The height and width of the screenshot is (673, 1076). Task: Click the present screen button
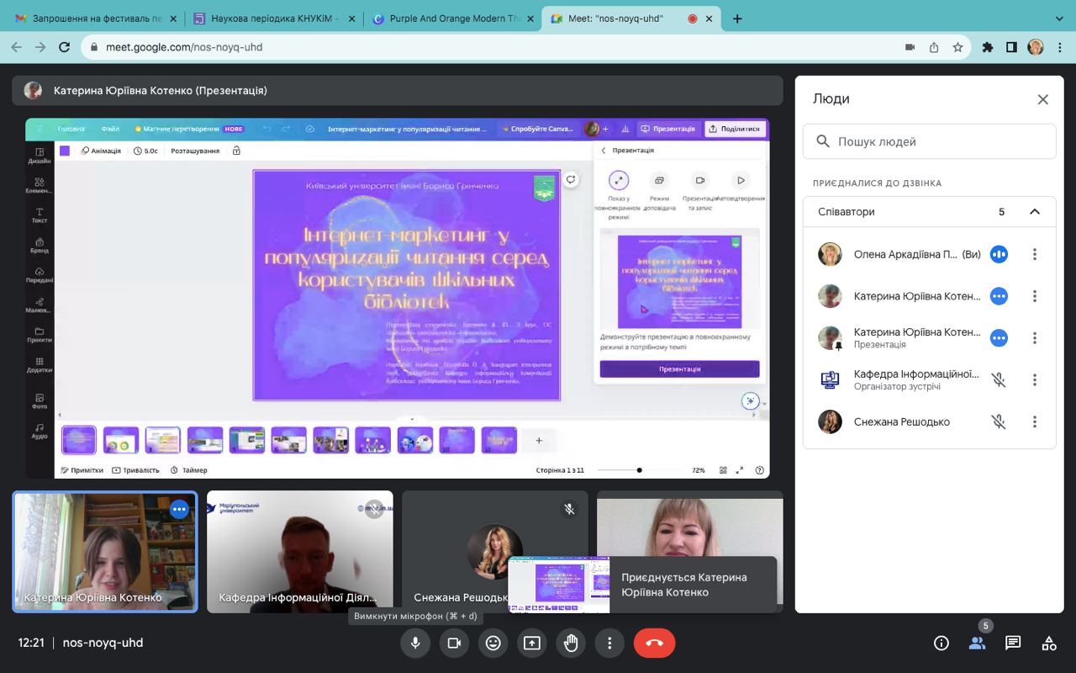tap(532, 643)
